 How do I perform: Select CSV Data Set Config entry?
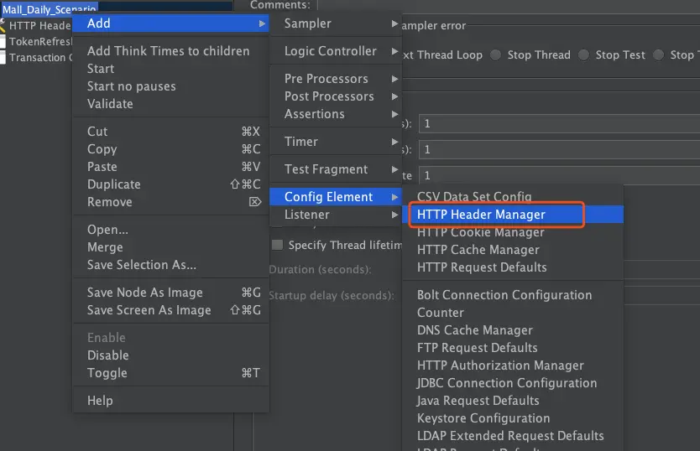pyautogui.click(x=474, y=197)
